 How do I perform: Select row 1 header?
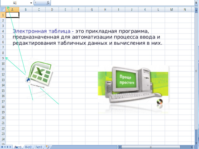[x=3, y=15]
